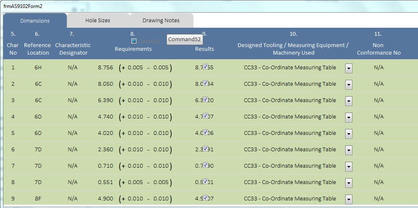Viewport: 418px width, 208px height.
Task: Toggle the Results checkbox in row 1
Action: pos(205,67)
